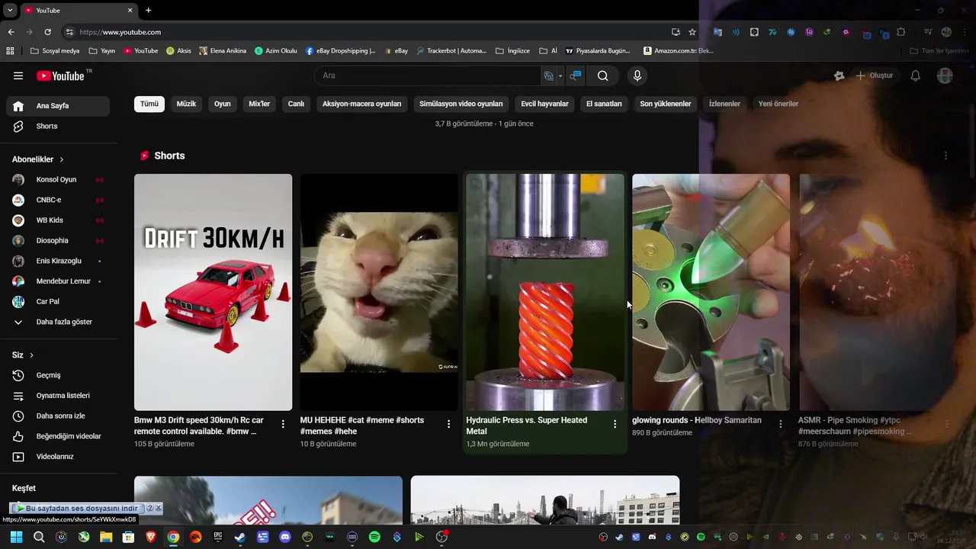Screen dimensions: 976x549
Task: Select the Mix'ler filter chip
Action: point(259,104)
